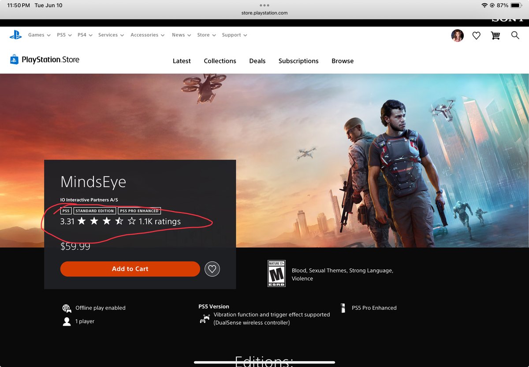Tap the three-dot multitasking icon
This screenshot has width=529, height=367.
point(264,6)
